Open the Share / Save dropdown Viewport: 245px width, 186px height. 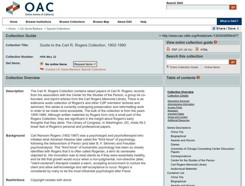click(x=226, y=29)
